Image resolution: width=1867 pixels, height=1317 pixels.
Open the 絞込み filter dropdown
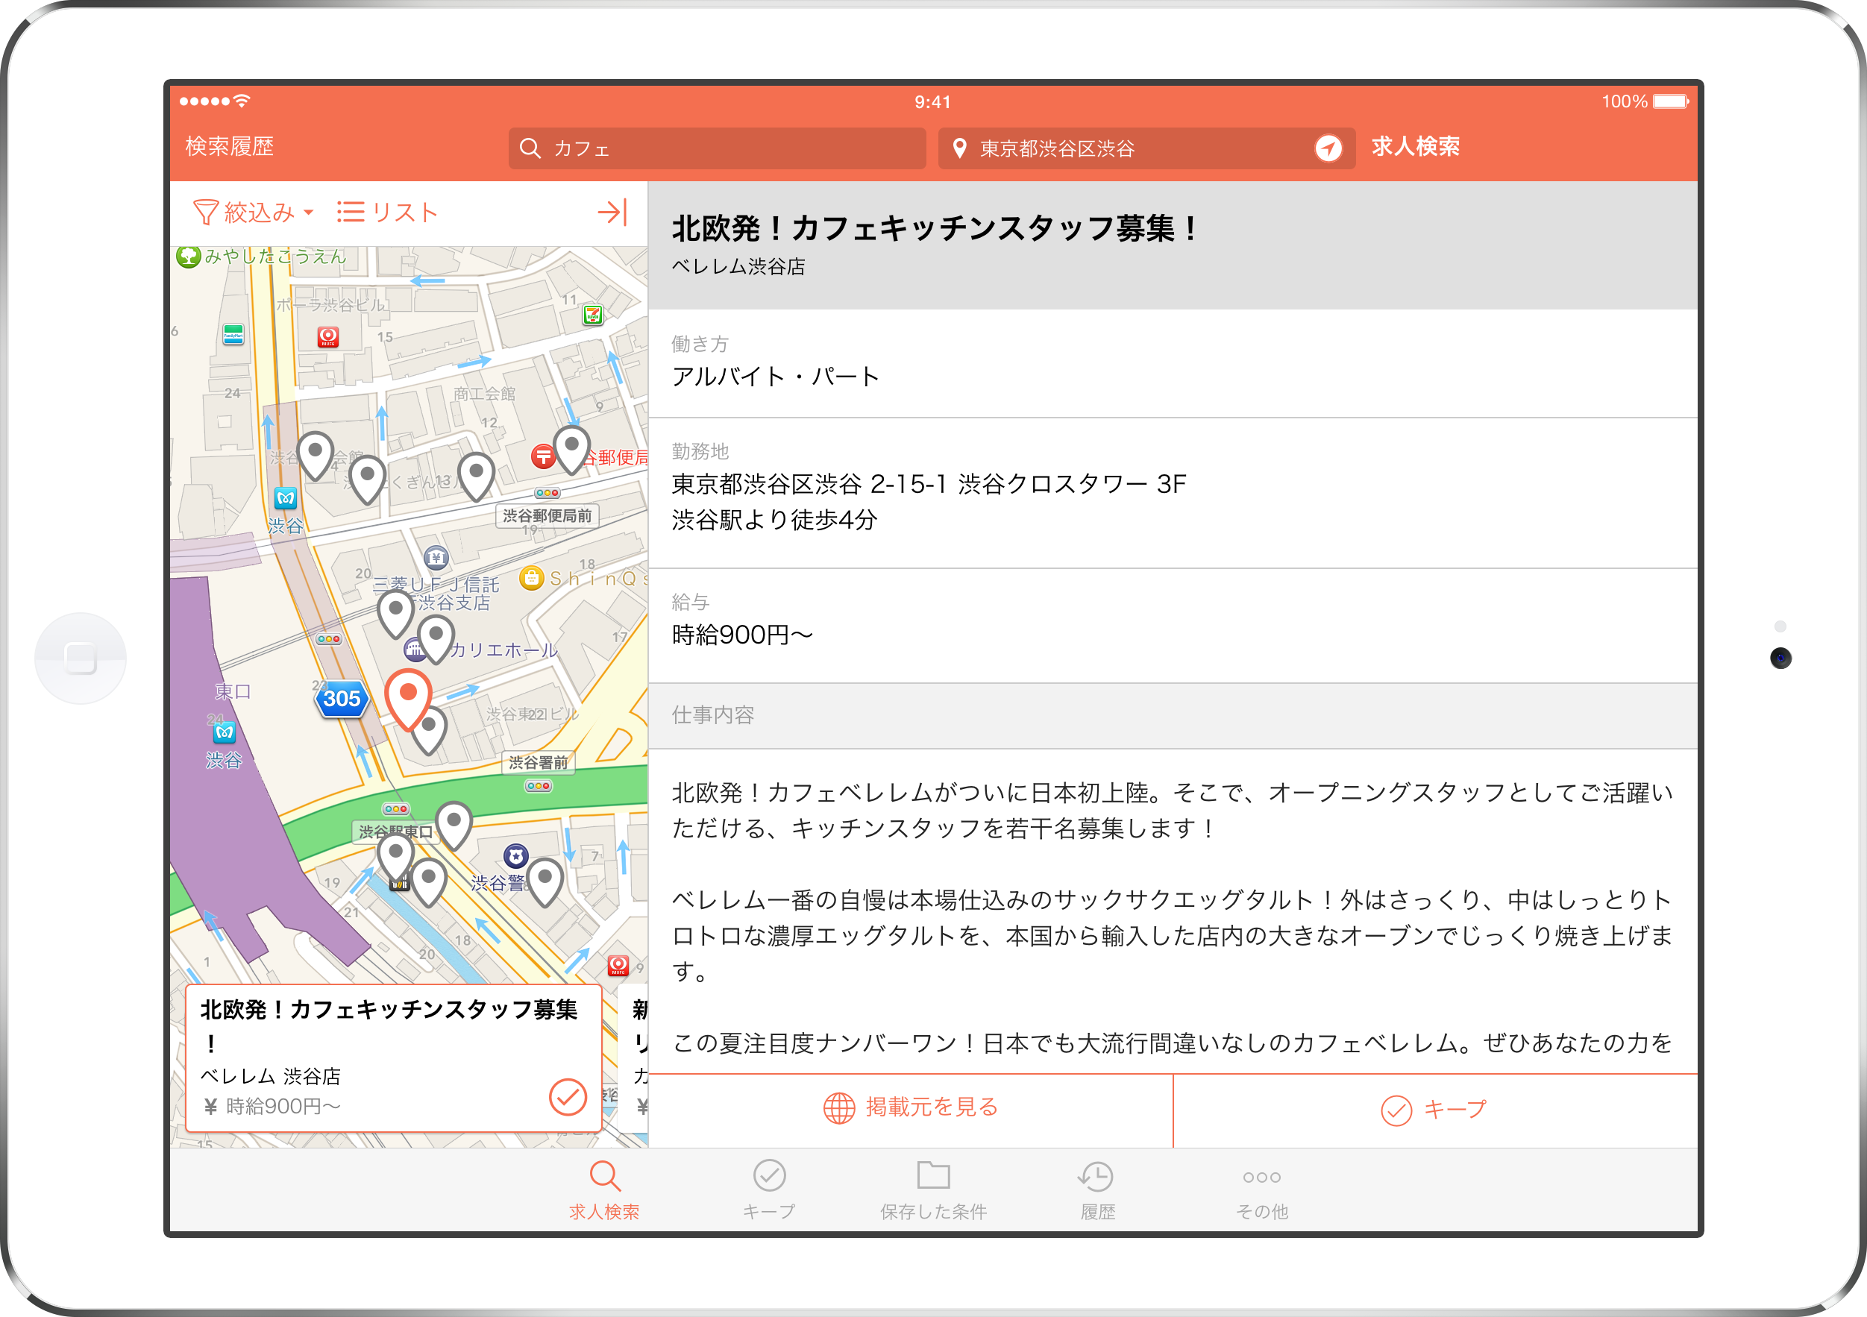[x=253, y=213]
